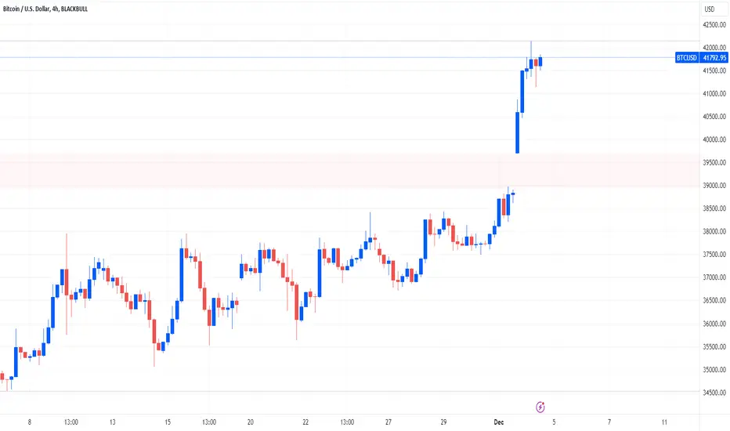Click the Bitcoin / U.S. Dollar chart title
Screen dimensions: 730x431
pos(45,9)
